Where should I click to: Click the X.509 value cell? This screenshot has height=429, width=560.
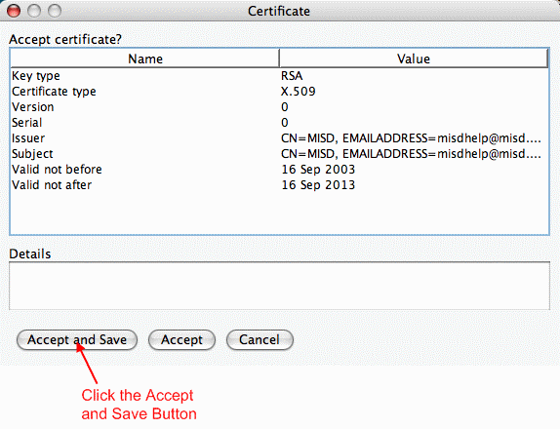point(414,92)
